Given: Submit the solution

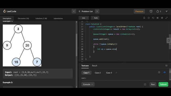Looking at the screenshot, I should [163, 84].
